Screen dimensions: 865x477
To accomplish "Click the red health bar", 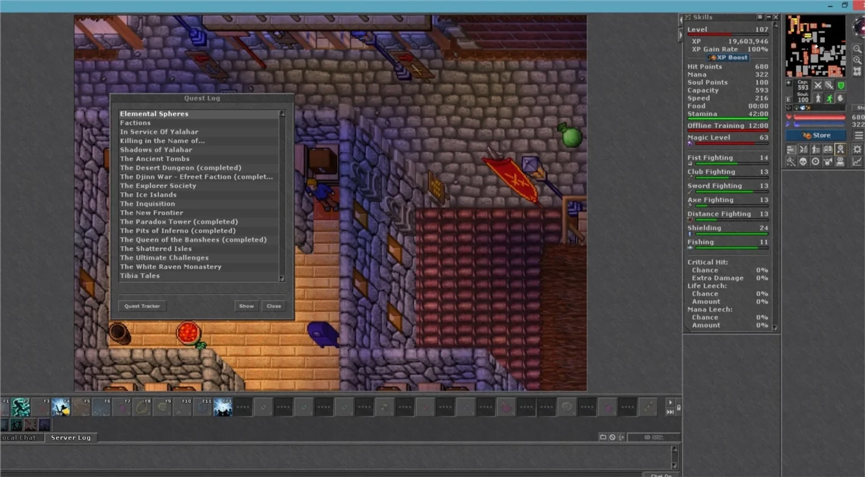I will tap(820, 117).
